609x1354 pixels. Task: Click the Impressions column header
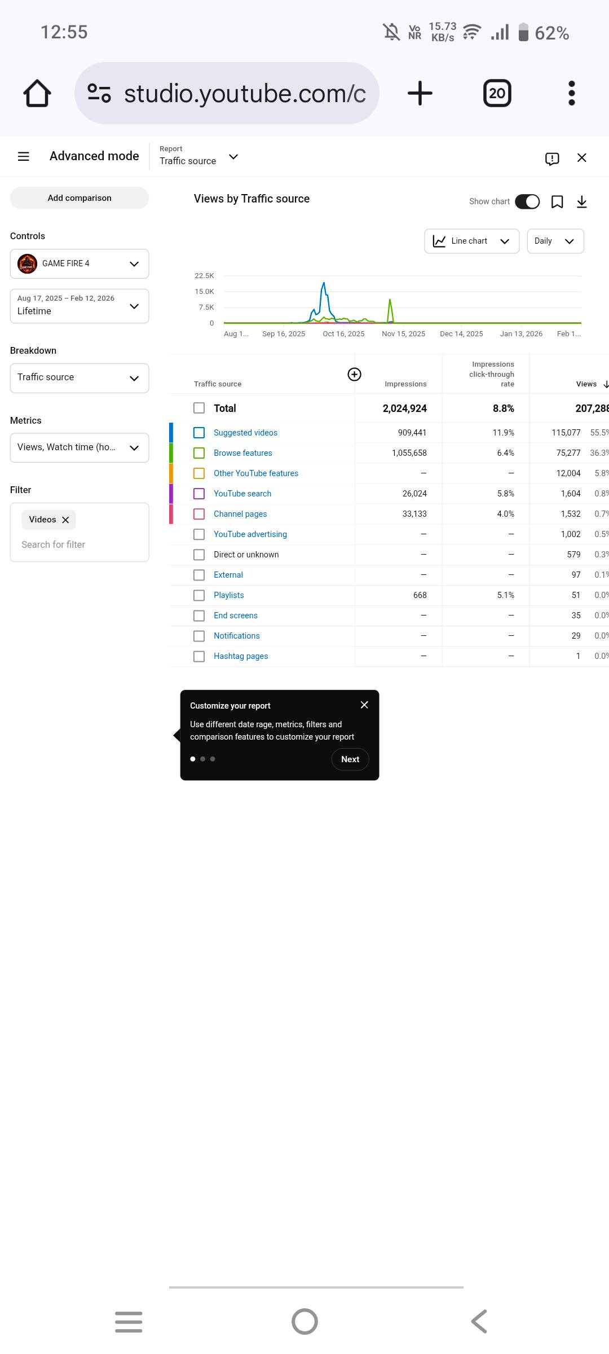coord(405,384)
